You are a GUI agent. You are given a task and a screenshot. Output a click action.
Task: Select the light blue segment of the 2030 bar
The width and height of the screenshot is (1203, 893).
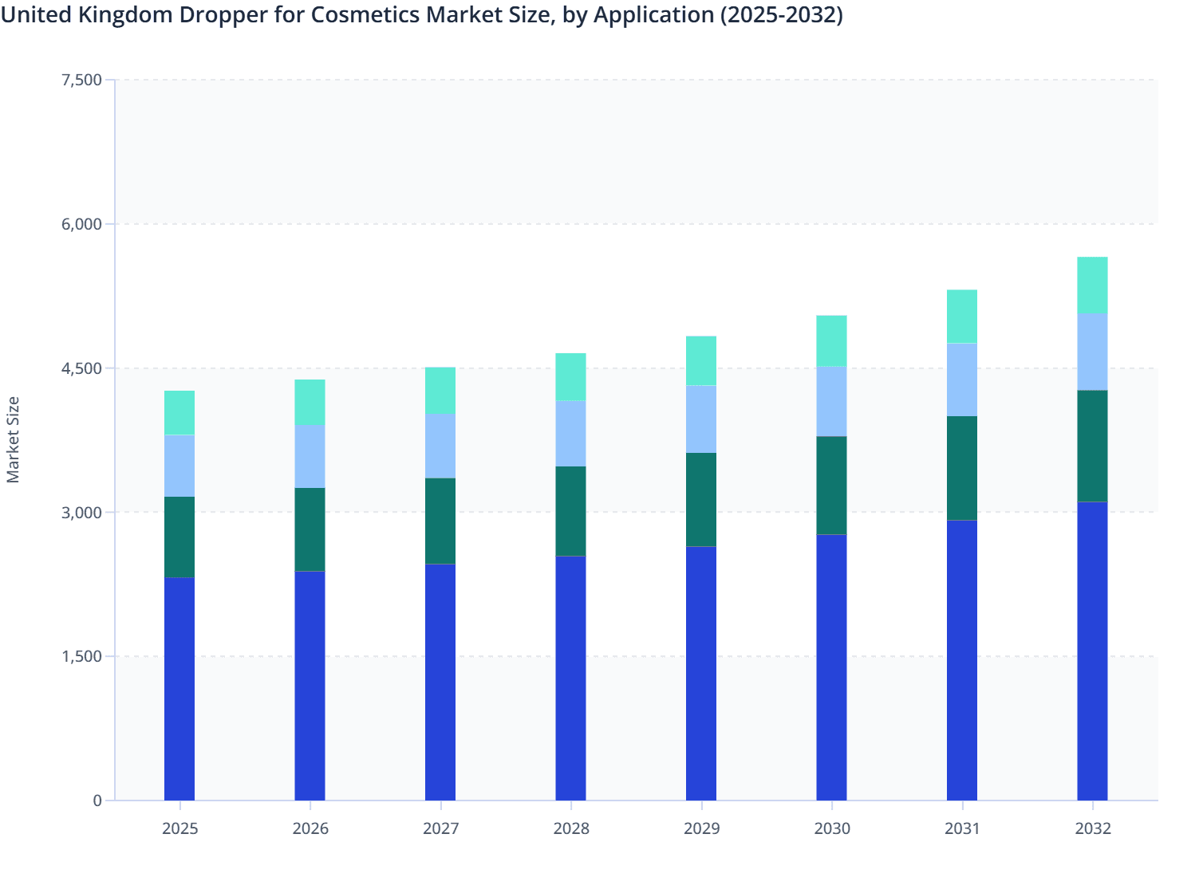point(832,399)
